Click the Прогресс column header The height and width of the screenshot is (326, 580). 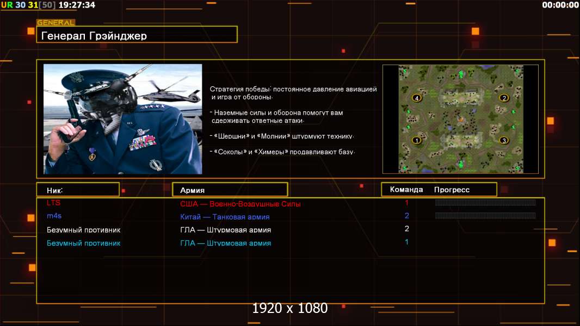452,190
